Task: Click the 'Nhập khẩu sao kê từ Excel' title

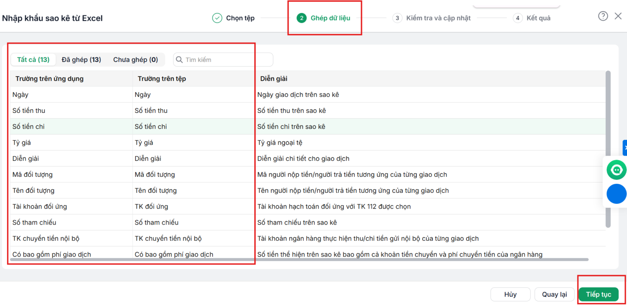Action: coord(52,18)
